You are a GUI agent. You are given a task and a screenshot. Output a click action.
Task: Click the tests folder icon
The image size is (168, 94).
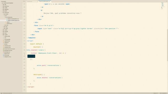click(3, 33)
